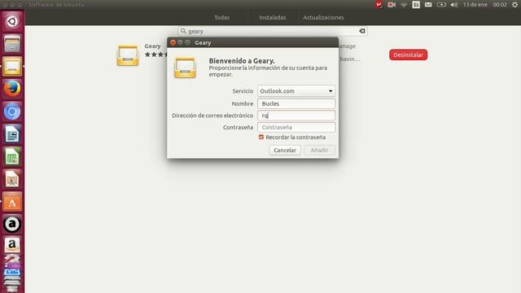Image resolution: width=521 pixels, height=293 pixels.
Task: Switch to the Todas tab
Action: [221, 17]
